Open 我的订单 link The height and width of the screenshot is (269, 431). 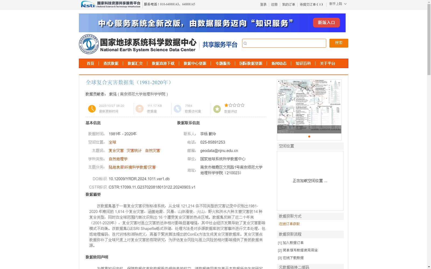[289, 5]
